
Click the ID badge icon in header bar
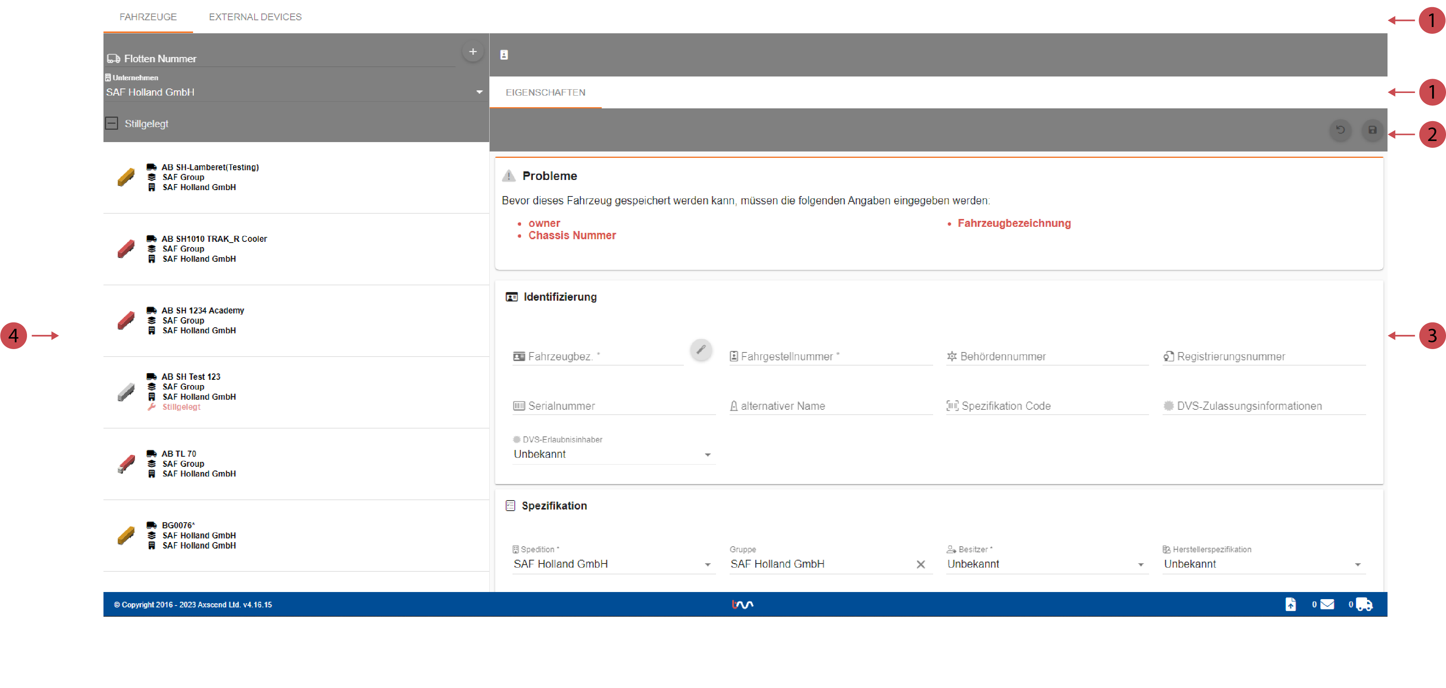pos(504,55)
